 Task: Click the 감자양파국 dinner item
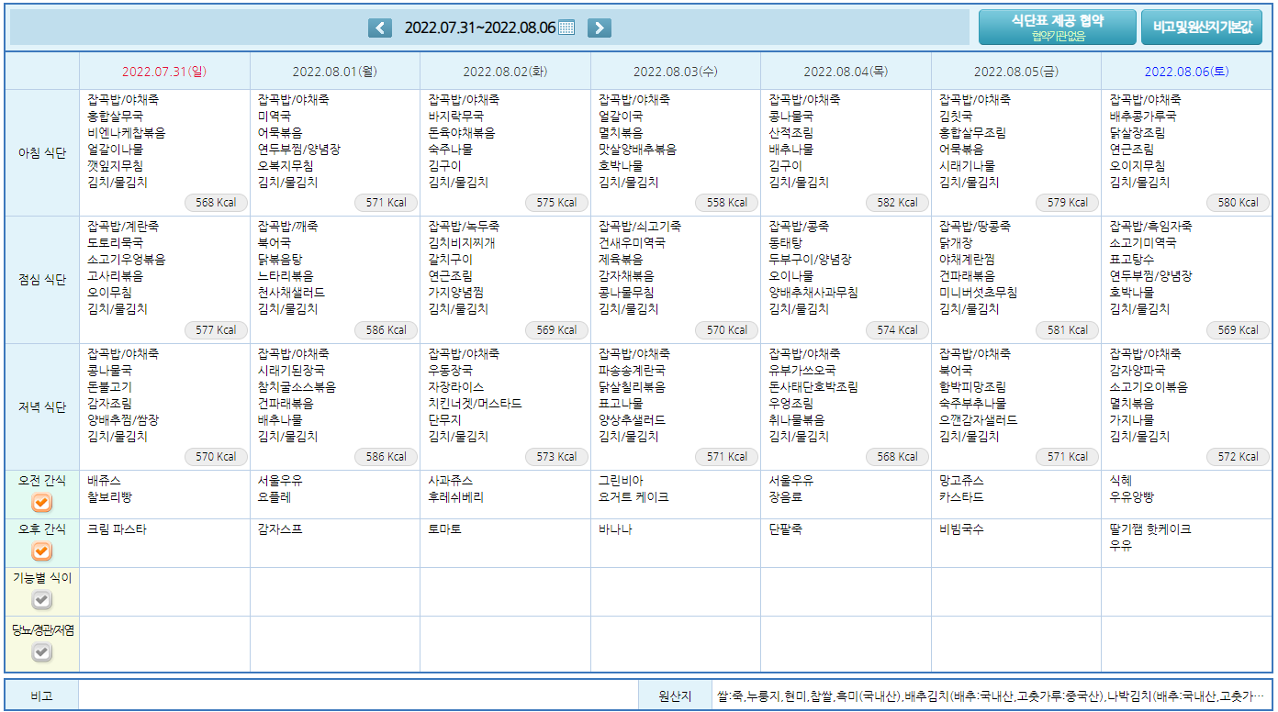point(1138,370)
